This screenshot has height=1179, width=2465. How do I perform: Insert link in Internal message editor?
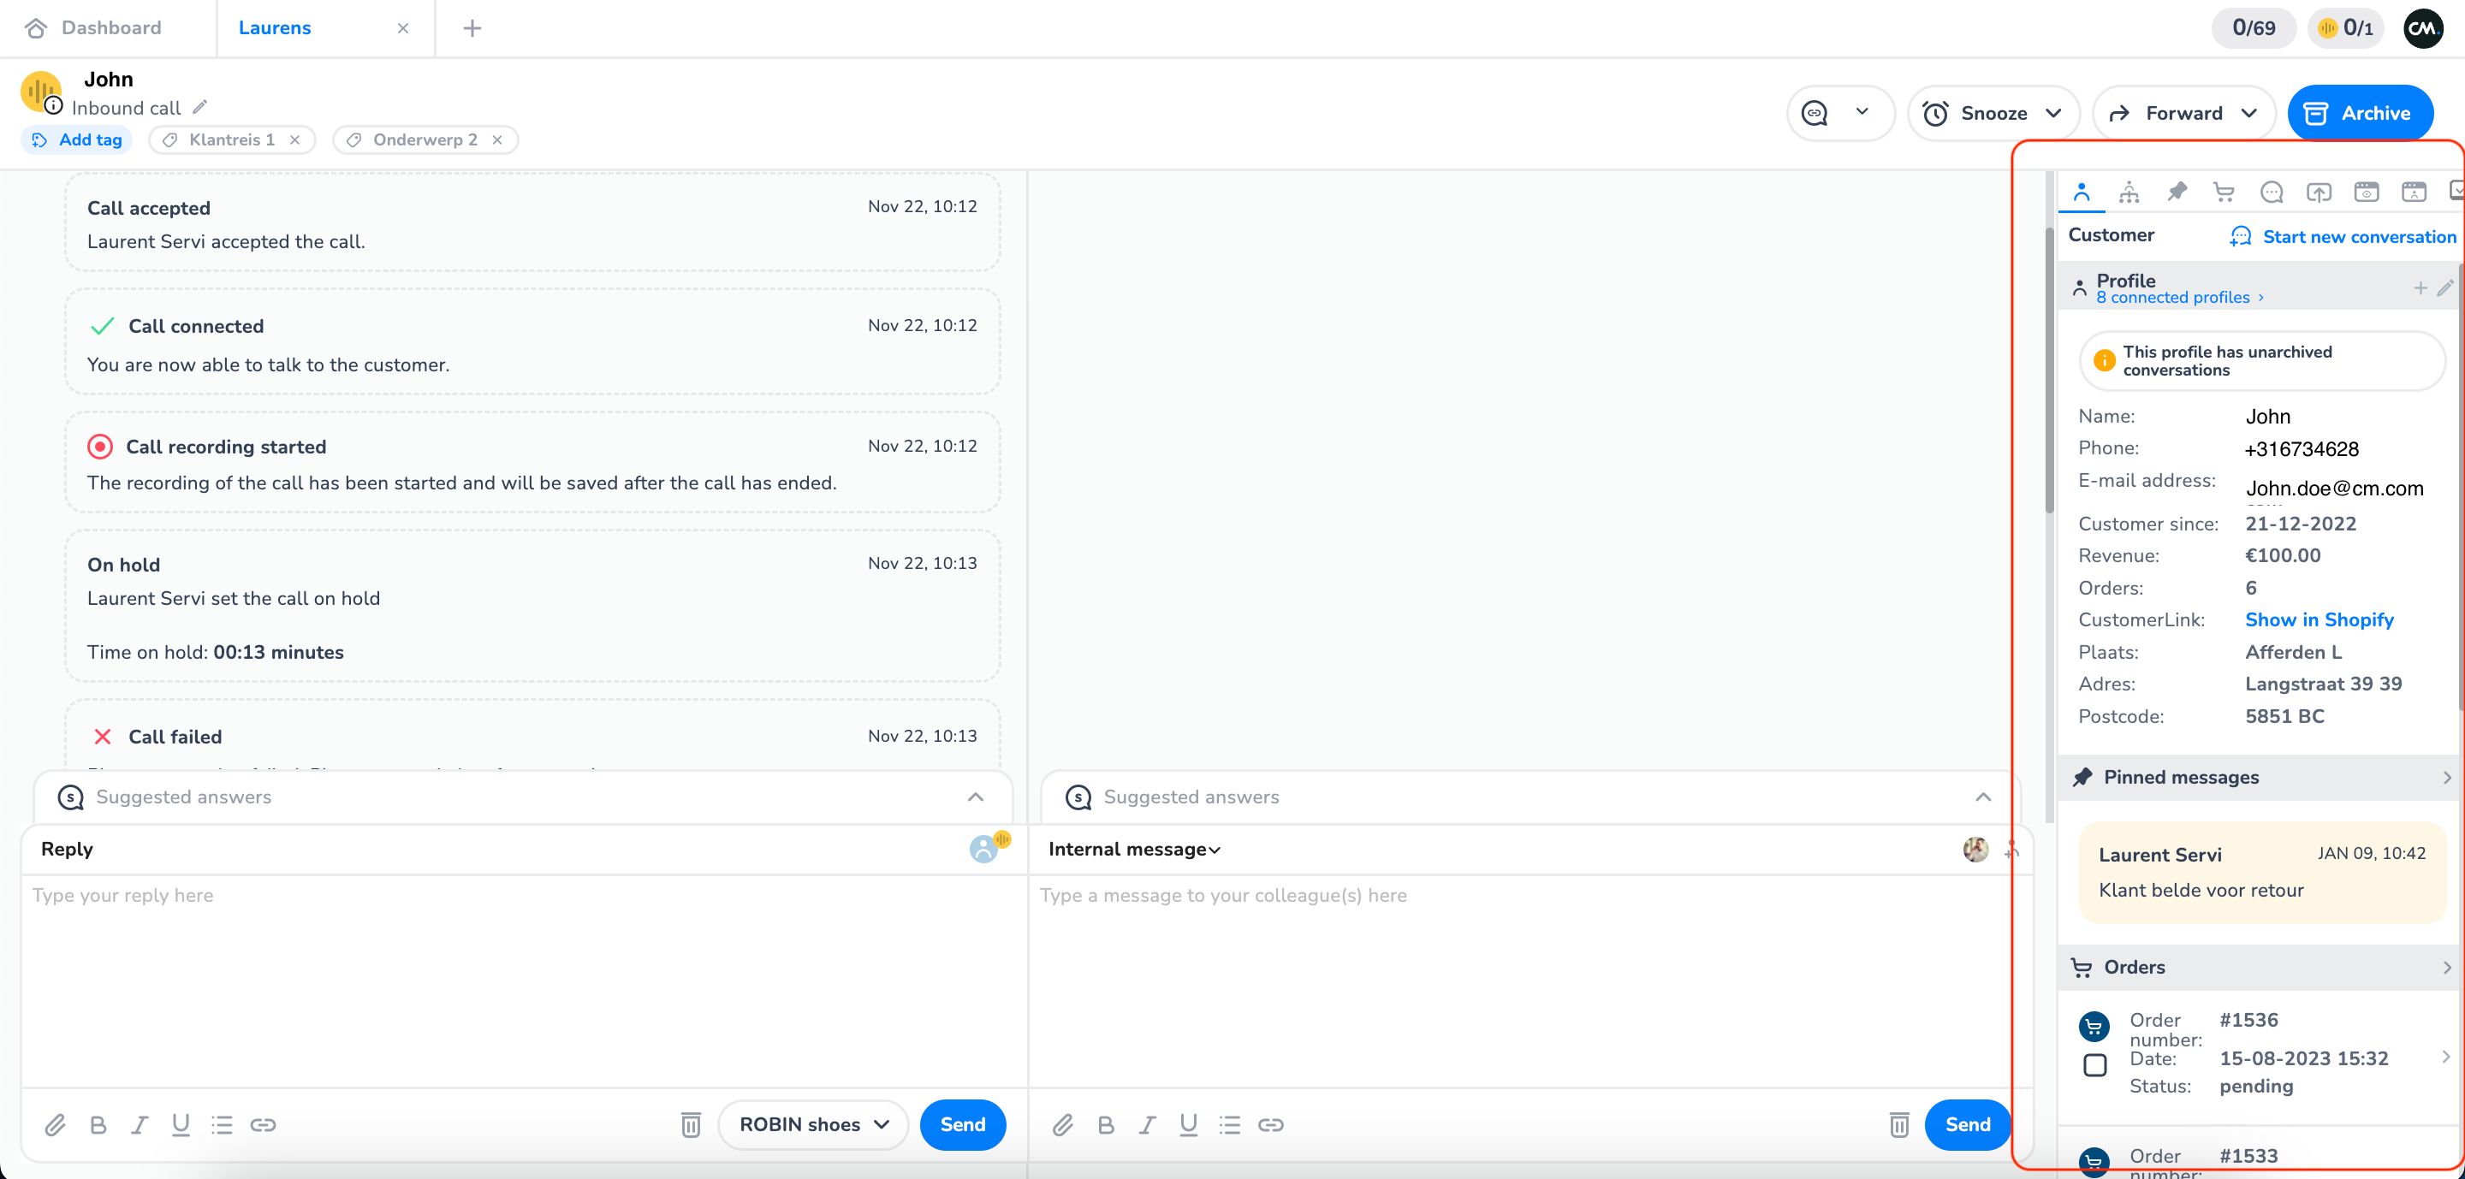1271,1124
